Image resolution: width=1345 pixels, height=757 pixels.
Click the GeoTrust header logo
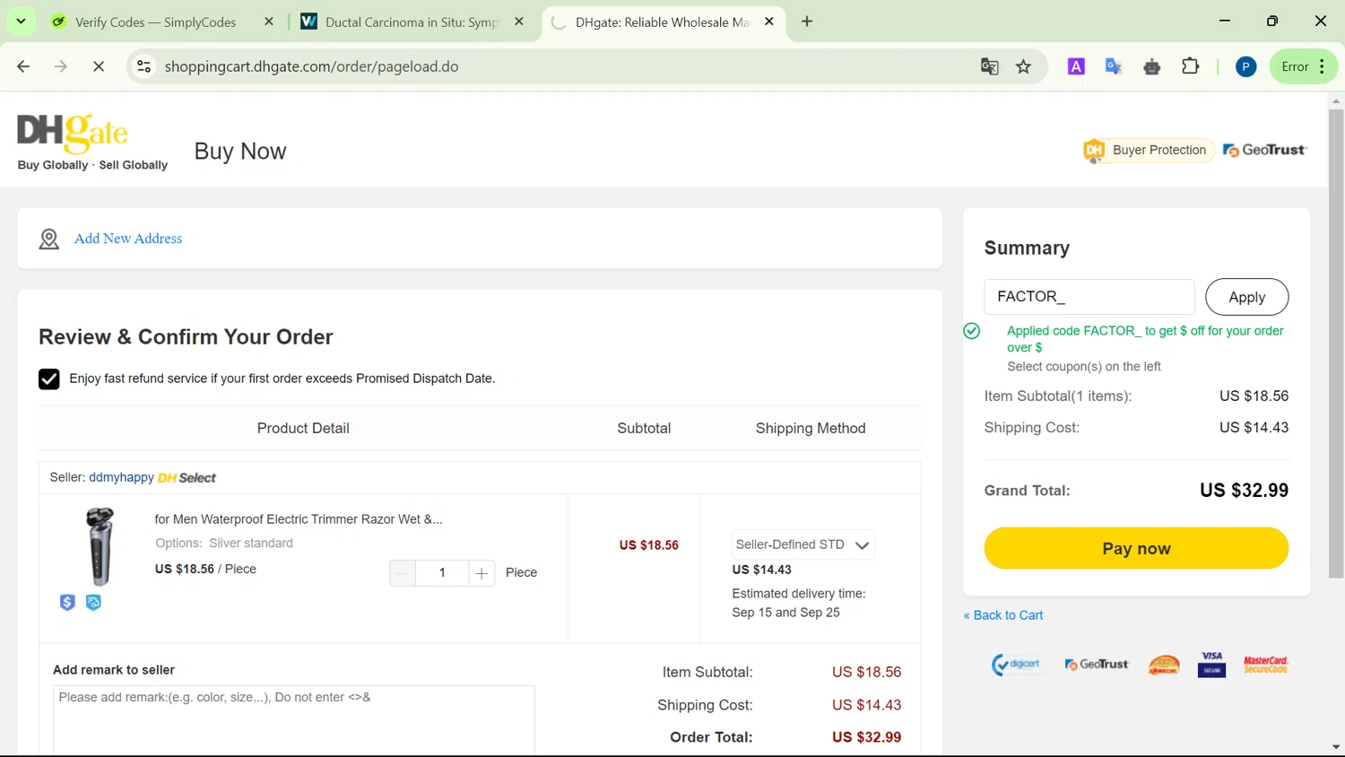click(x=1265, y=150)
